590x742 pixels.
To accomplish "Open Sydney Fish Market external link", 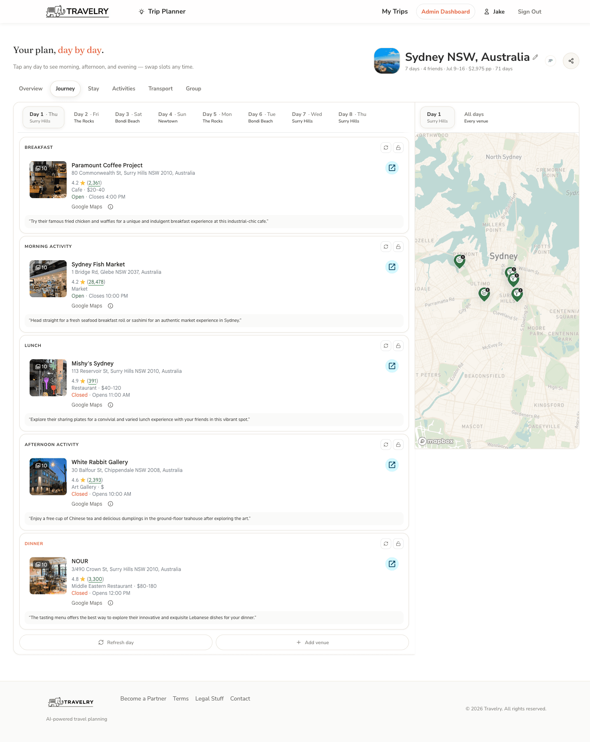I will (392, 267).
